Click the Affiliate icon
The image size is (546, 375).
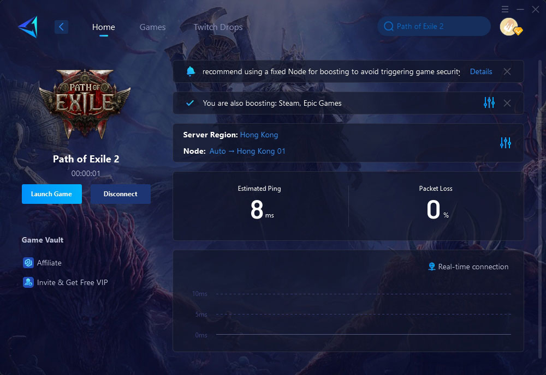tap(28, 262)
